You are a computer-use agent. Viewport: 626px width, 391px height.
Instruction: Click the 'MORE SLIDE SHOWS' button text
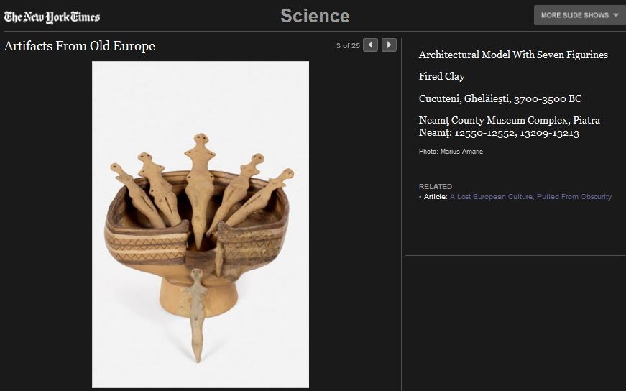point(574,15)
